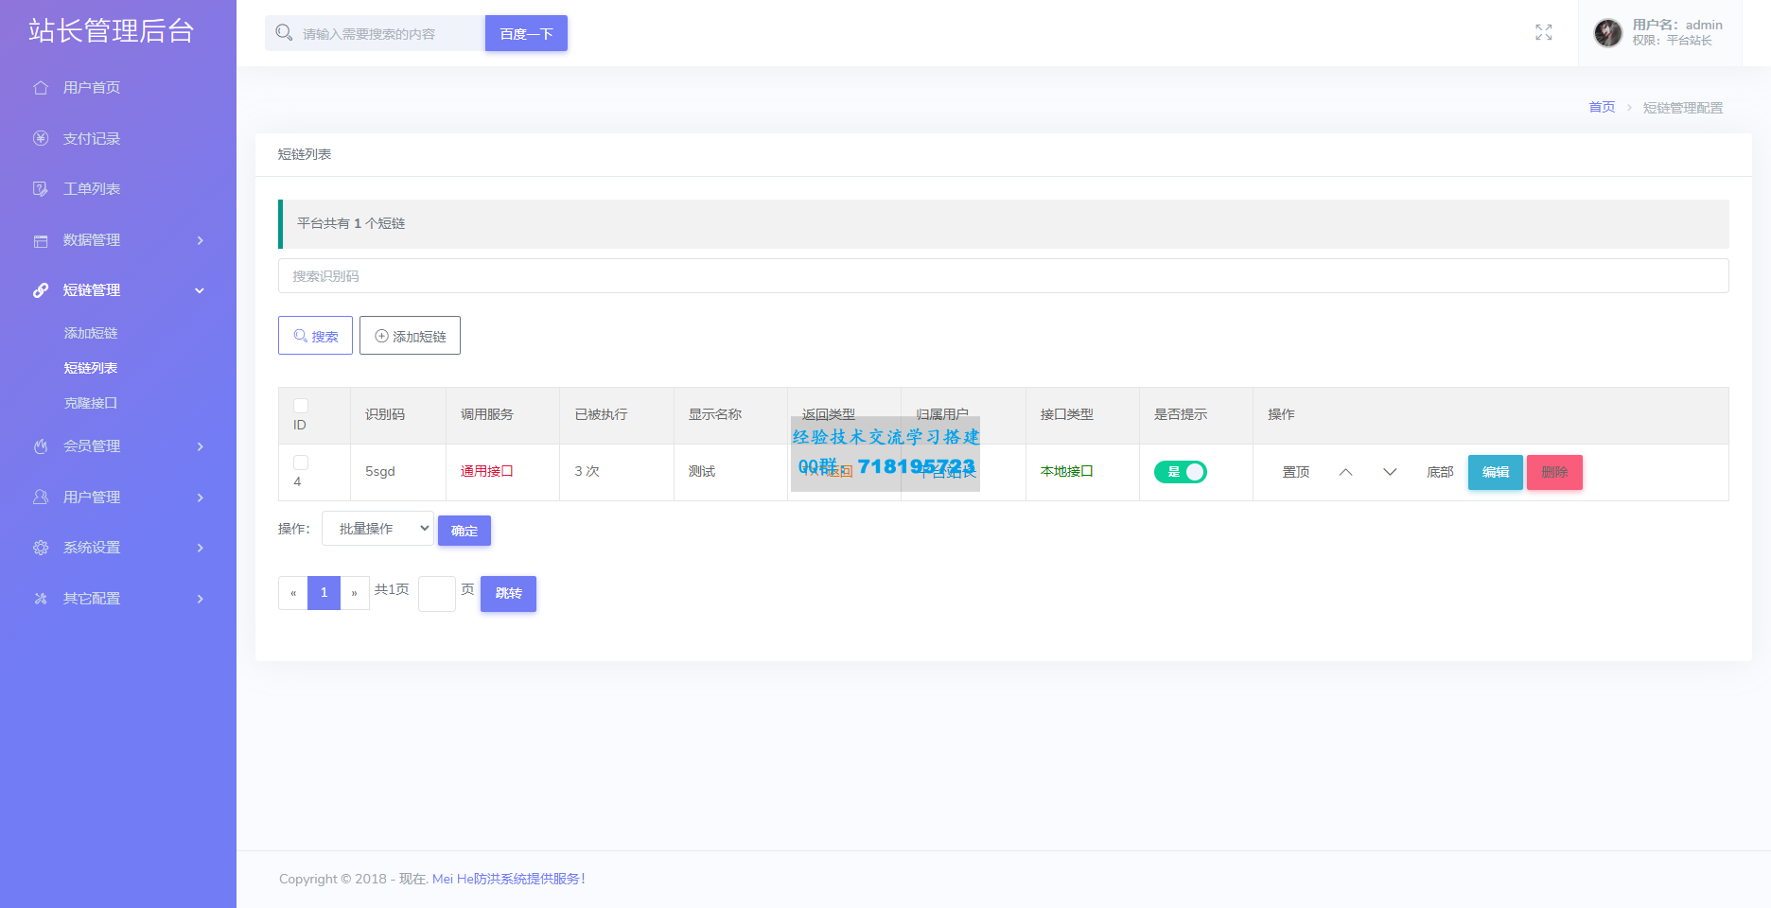Click the move-down arrow in row 4
Viewport: 1771px width, 908px height.
click(x=1390, y=472)
